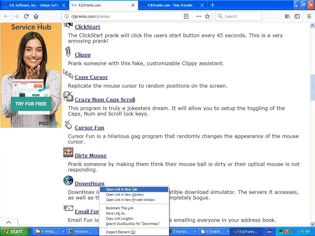This screenshot has height=236, width=315.
Task: Click the DownHoax globe icon
Action: [68, 180]
